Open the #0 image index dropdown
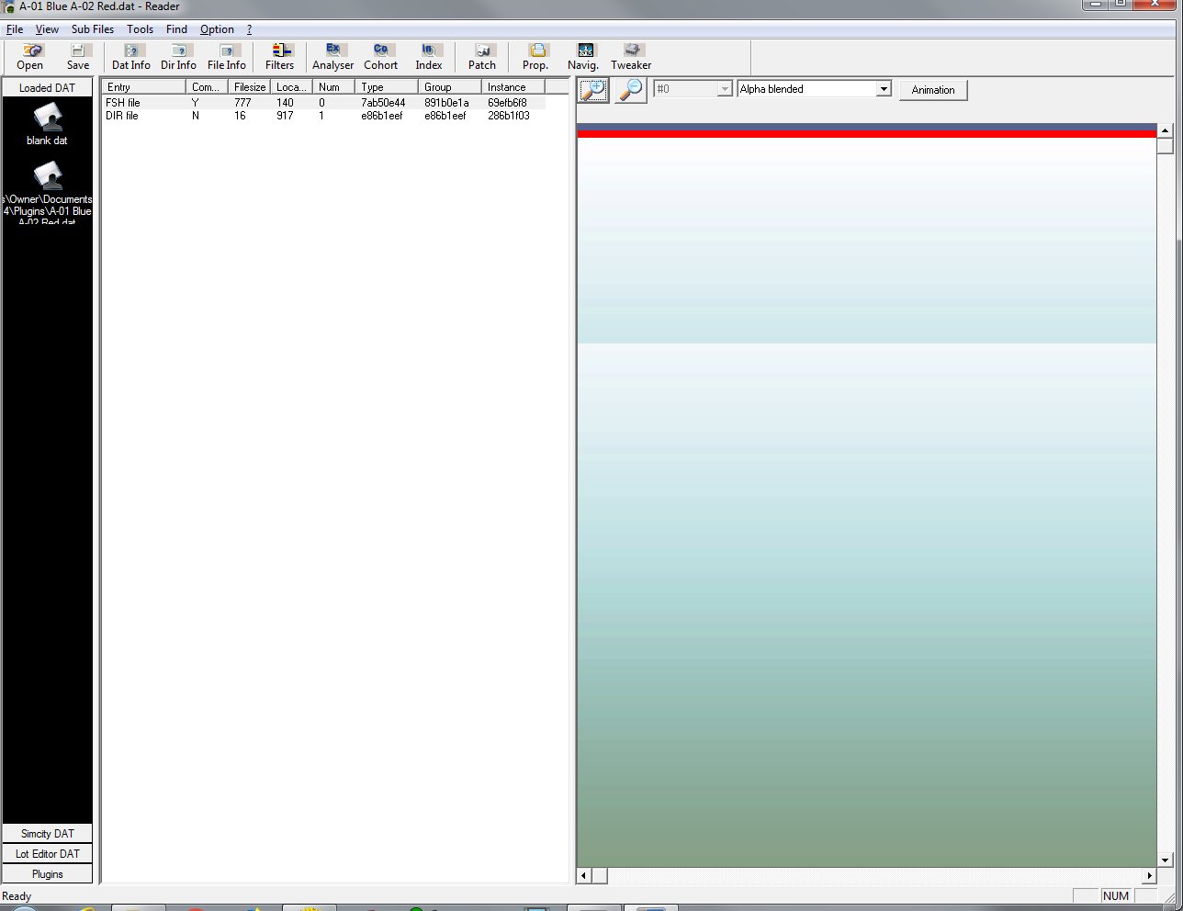This screenshot has height=911, width=1183. 724,89
